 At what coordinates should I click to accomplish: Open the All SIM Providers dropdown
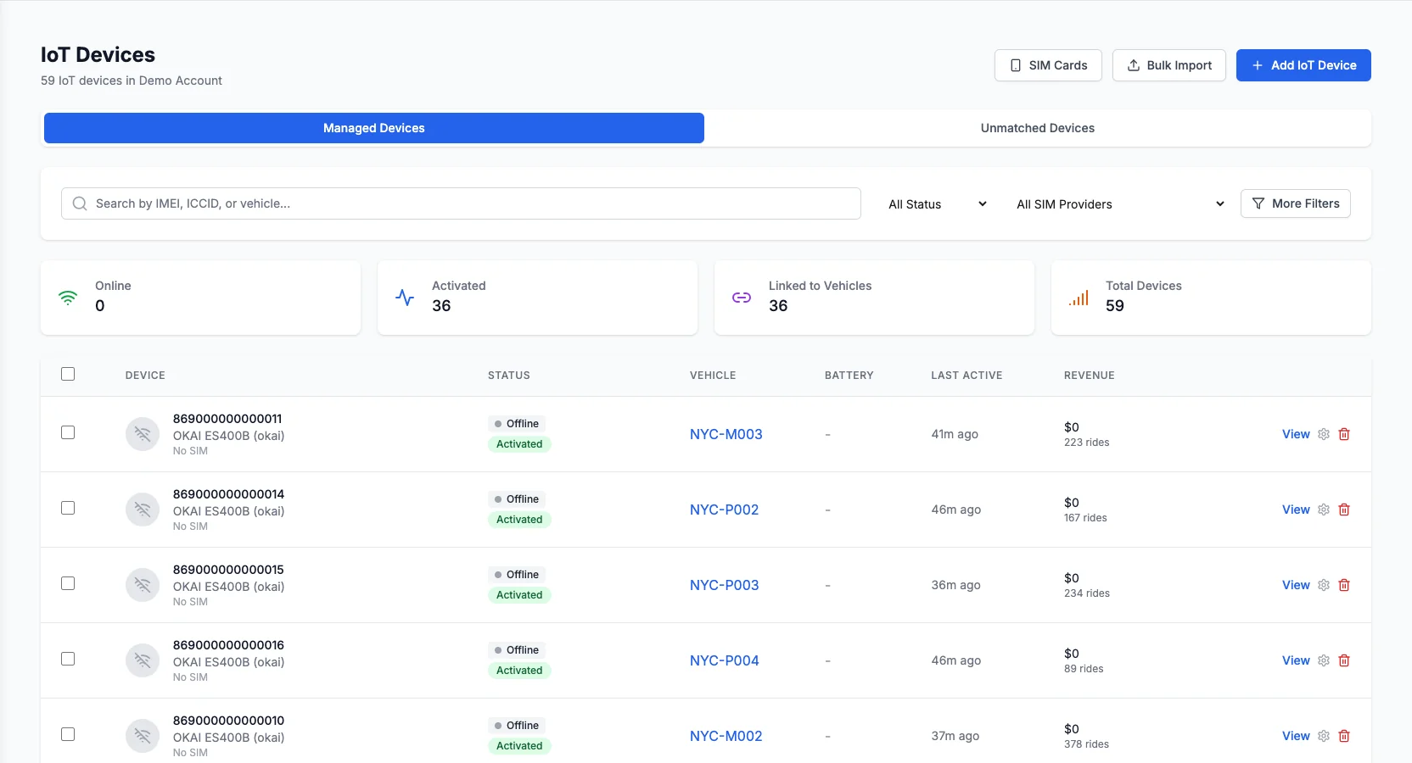1120,204
